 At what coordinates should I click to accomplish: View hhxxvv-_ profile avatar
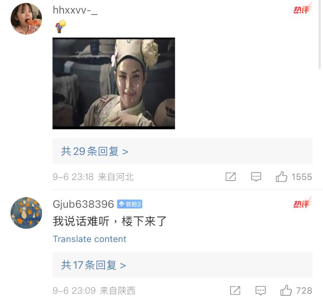[26, 19]
